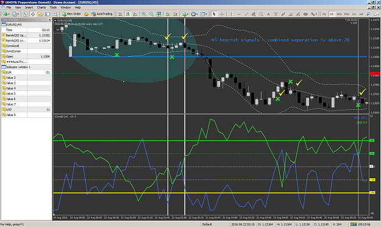Expand the new chart dropdown arrow
The width and height of the screenshot is (381, 227).
(x=9, y=15)
